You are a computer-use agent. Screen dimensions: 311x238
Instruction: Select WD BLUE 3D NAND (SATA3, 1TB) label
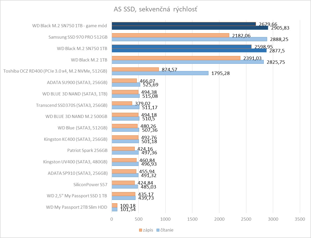(x=75, y=94)
